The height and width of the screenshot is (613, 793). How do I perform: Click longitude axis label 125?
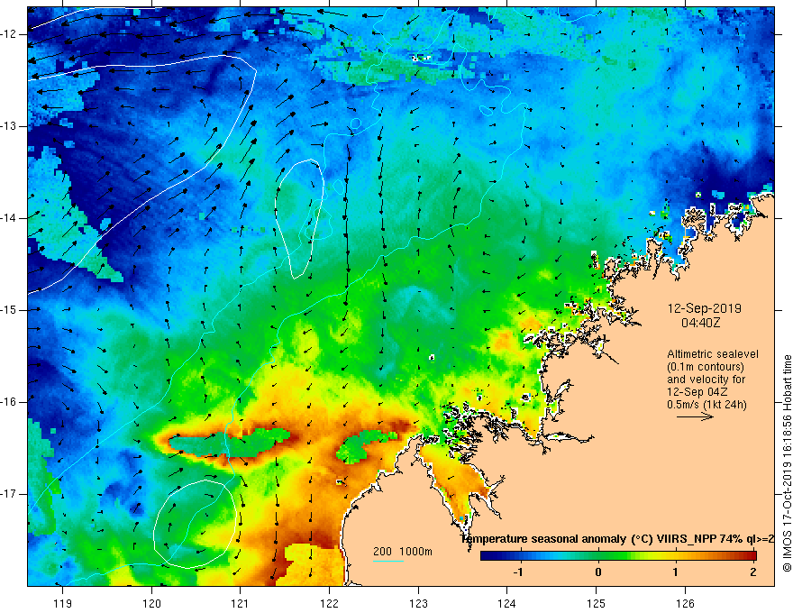[x=597, y=603]
